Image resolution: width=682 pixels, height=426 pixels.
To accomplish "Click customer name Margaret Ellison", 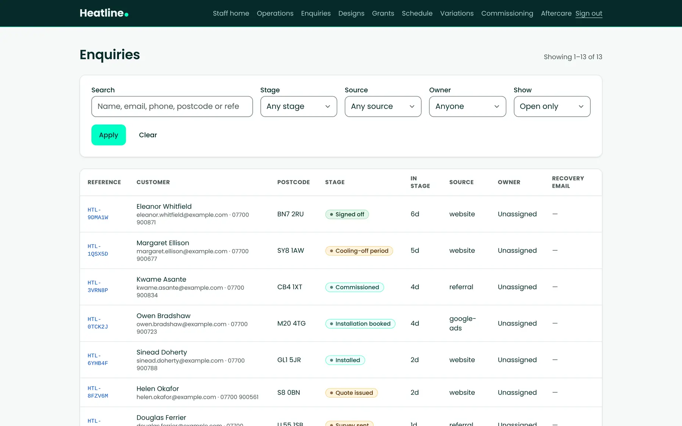I will tap(163, 243).
